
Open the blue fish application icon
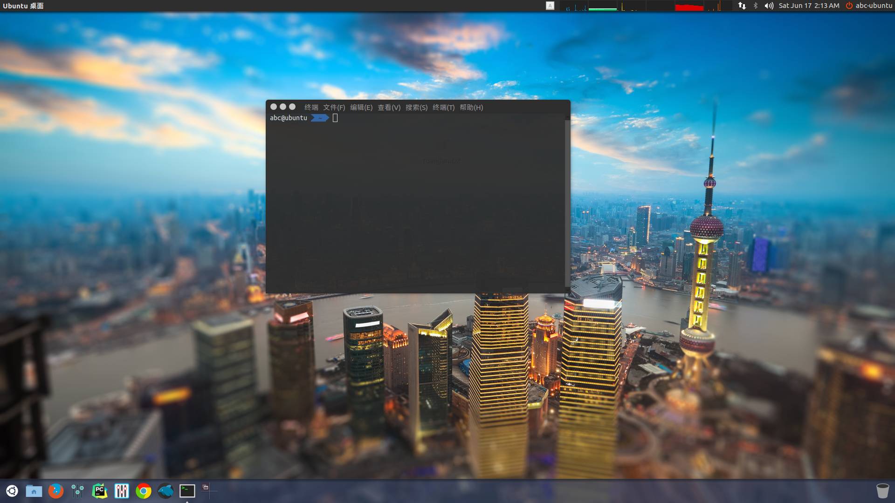point(165,491)
